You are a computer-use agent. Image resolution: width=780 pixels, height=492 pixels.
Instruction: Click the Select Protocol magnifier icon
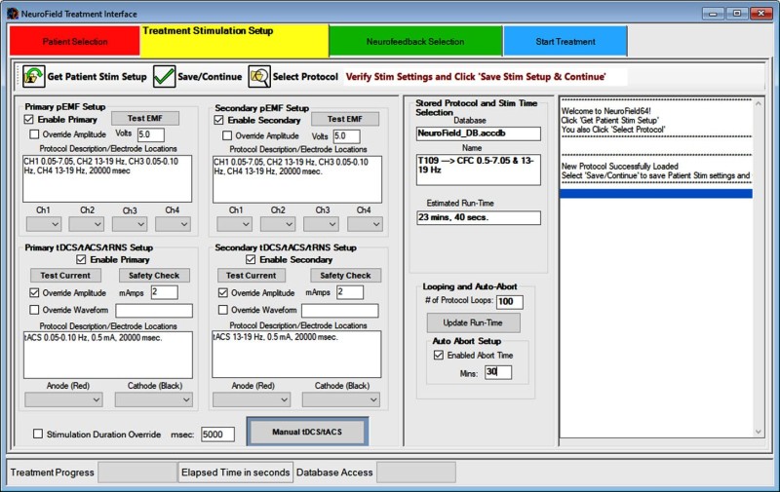[259, 76]
